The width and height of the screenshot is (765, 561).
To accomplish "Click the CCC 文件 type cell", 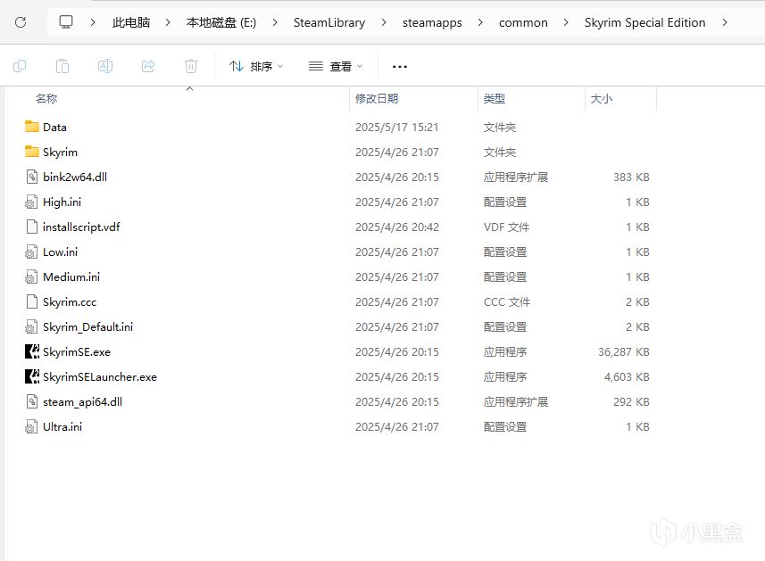I will [506, 302].
